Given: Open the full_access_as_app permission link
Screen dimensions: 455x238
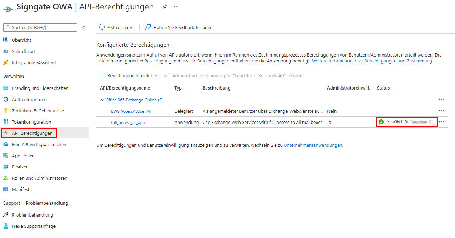Looking at the screenshot, I should pyautogui.click(x=128, y=122).
